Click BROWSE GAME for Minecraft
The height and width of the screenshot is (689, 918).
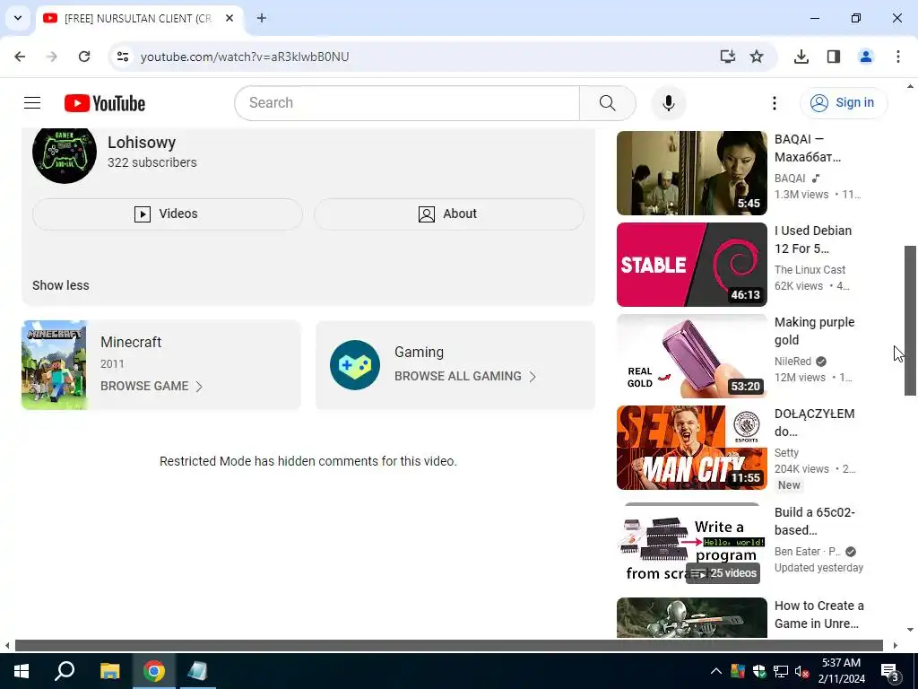[x=151, y=386]
